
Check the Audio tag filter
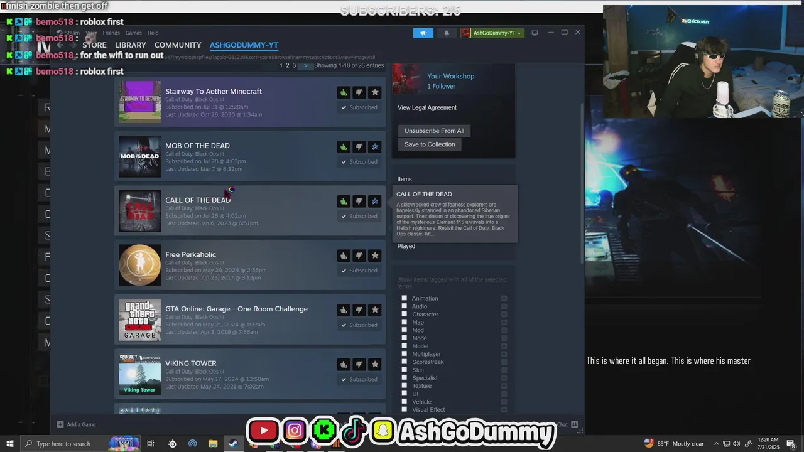[x=405, y=306]
